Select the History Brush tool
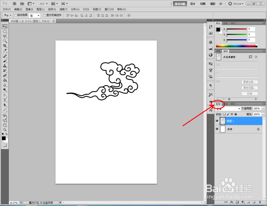The height and width of the screenshot is (206, 267). pyautogui.click(x=5, y=70)
